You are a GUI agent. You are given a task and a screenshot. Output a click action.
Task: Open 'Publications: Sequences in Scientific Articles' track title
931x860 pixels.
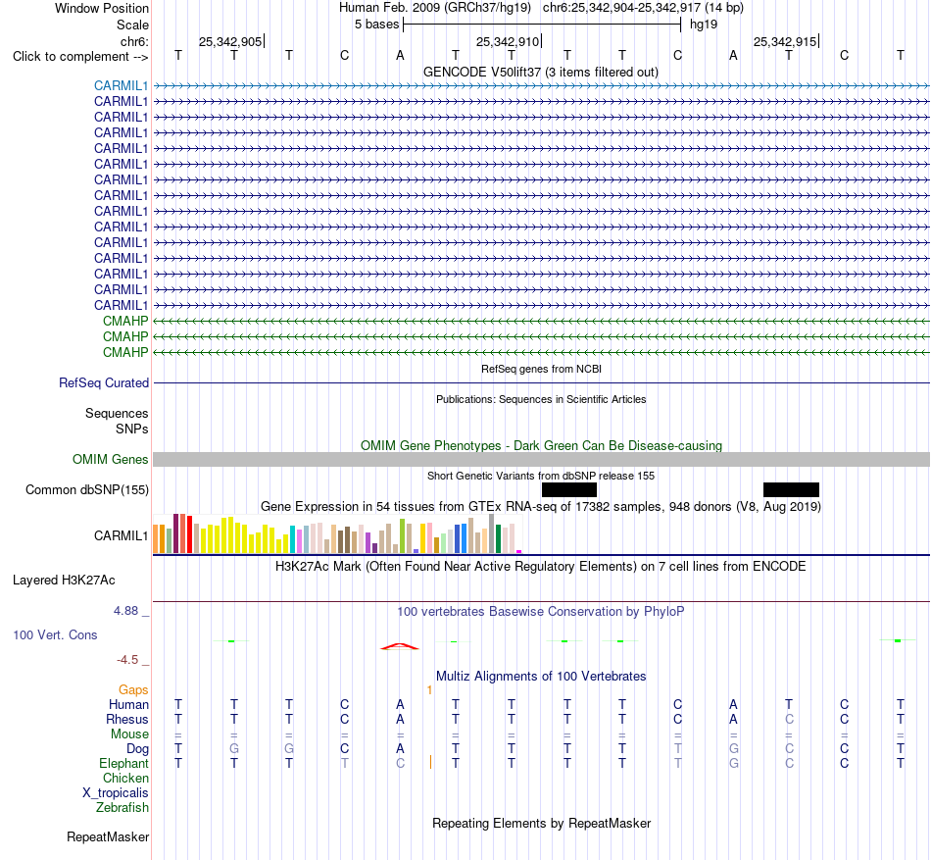tap(540, 399)
